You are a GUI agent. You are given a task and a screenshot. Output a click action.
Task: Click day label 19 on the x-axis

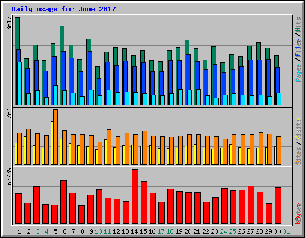179,231
